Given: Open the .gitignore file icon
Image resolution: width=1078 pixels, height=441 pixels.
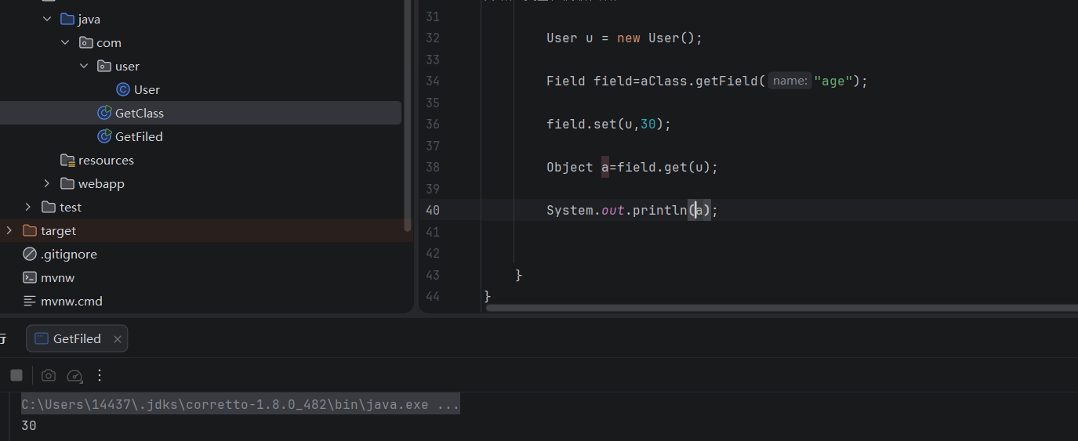Looking at the screenshot, I should [x=30, y=254].
